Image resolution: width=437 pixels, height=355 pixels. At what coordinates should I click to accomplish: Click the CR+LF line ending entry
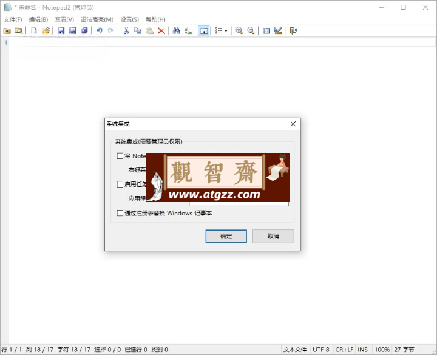point(344,350)
